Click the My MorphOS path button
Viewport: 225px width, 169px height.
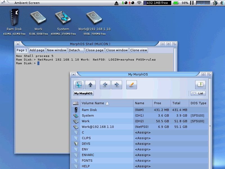click(83, 94)
